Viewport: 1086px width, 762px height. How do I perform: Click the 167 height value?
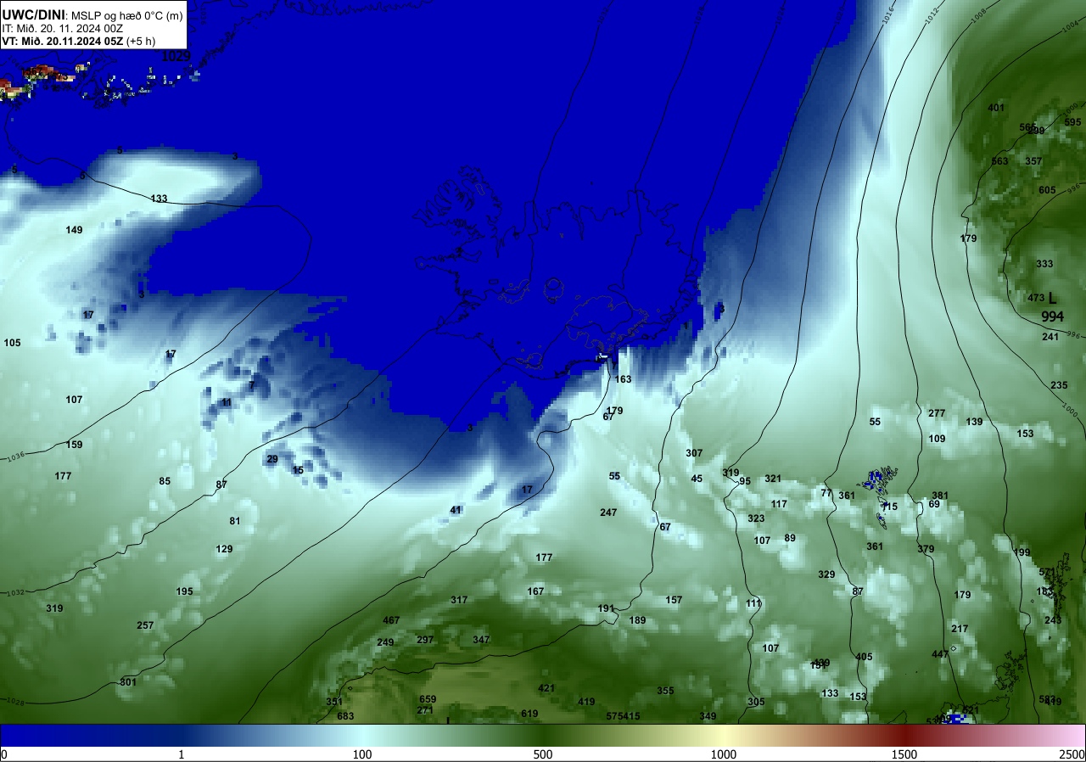pos(535,591)
